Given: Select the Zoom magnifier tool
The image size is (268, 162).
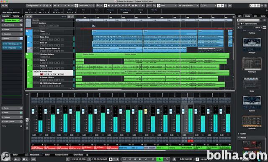Looking at the screenshot, I should click(129, 5).
